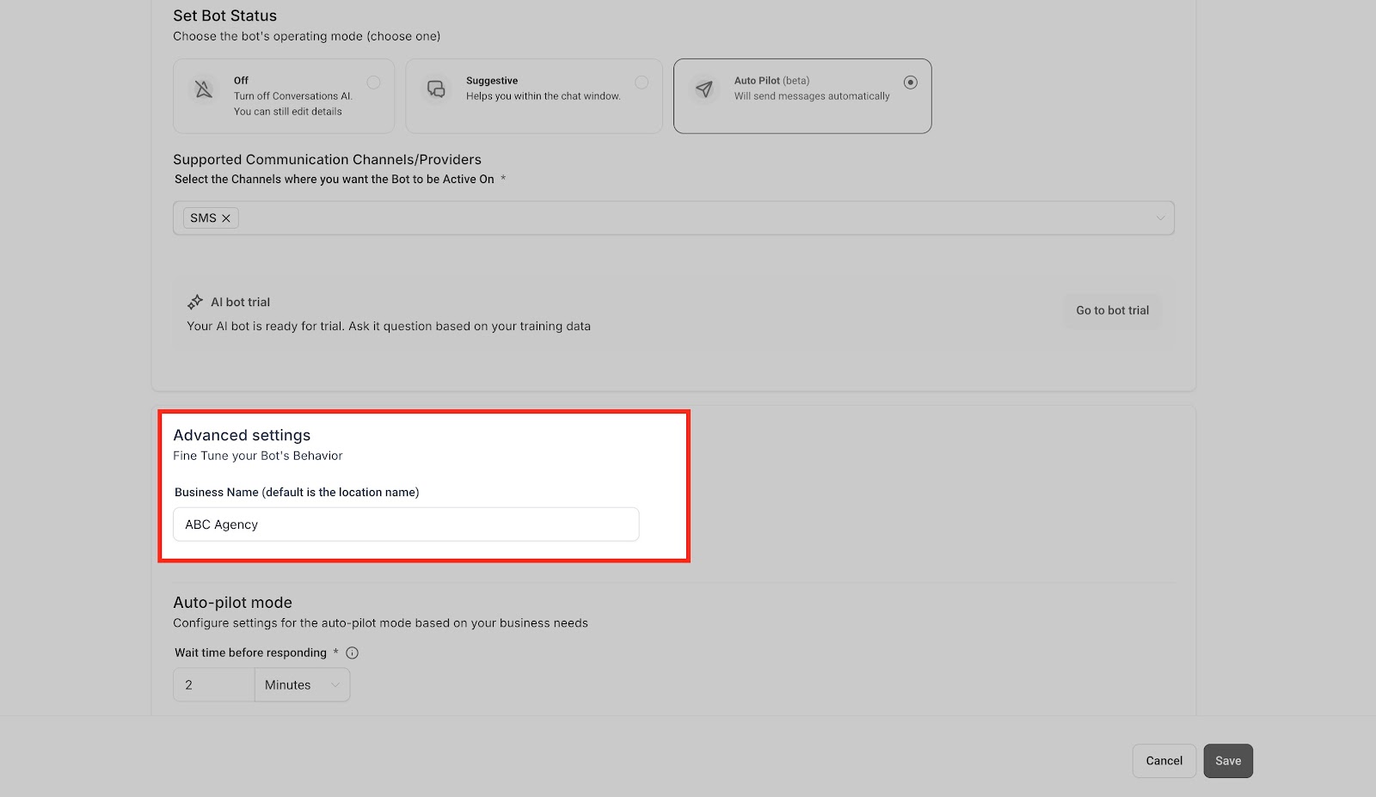
Task: Select the Auto Pilot (beta) radio button
Action: [911, 83]
